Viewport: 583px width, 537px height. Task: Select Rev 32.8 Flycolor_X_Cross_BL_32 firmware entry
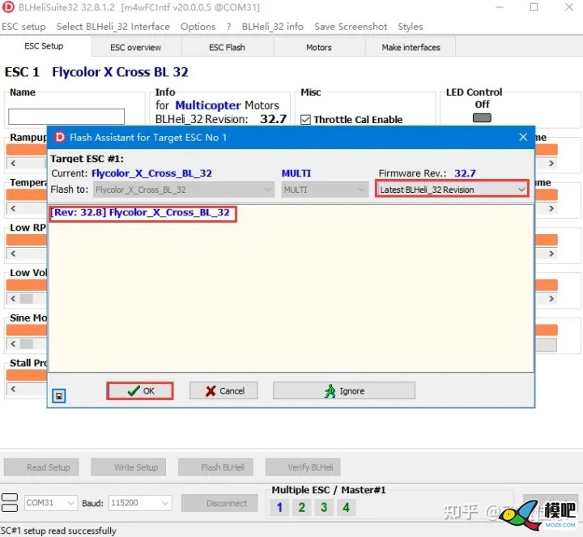click(140, 213)
